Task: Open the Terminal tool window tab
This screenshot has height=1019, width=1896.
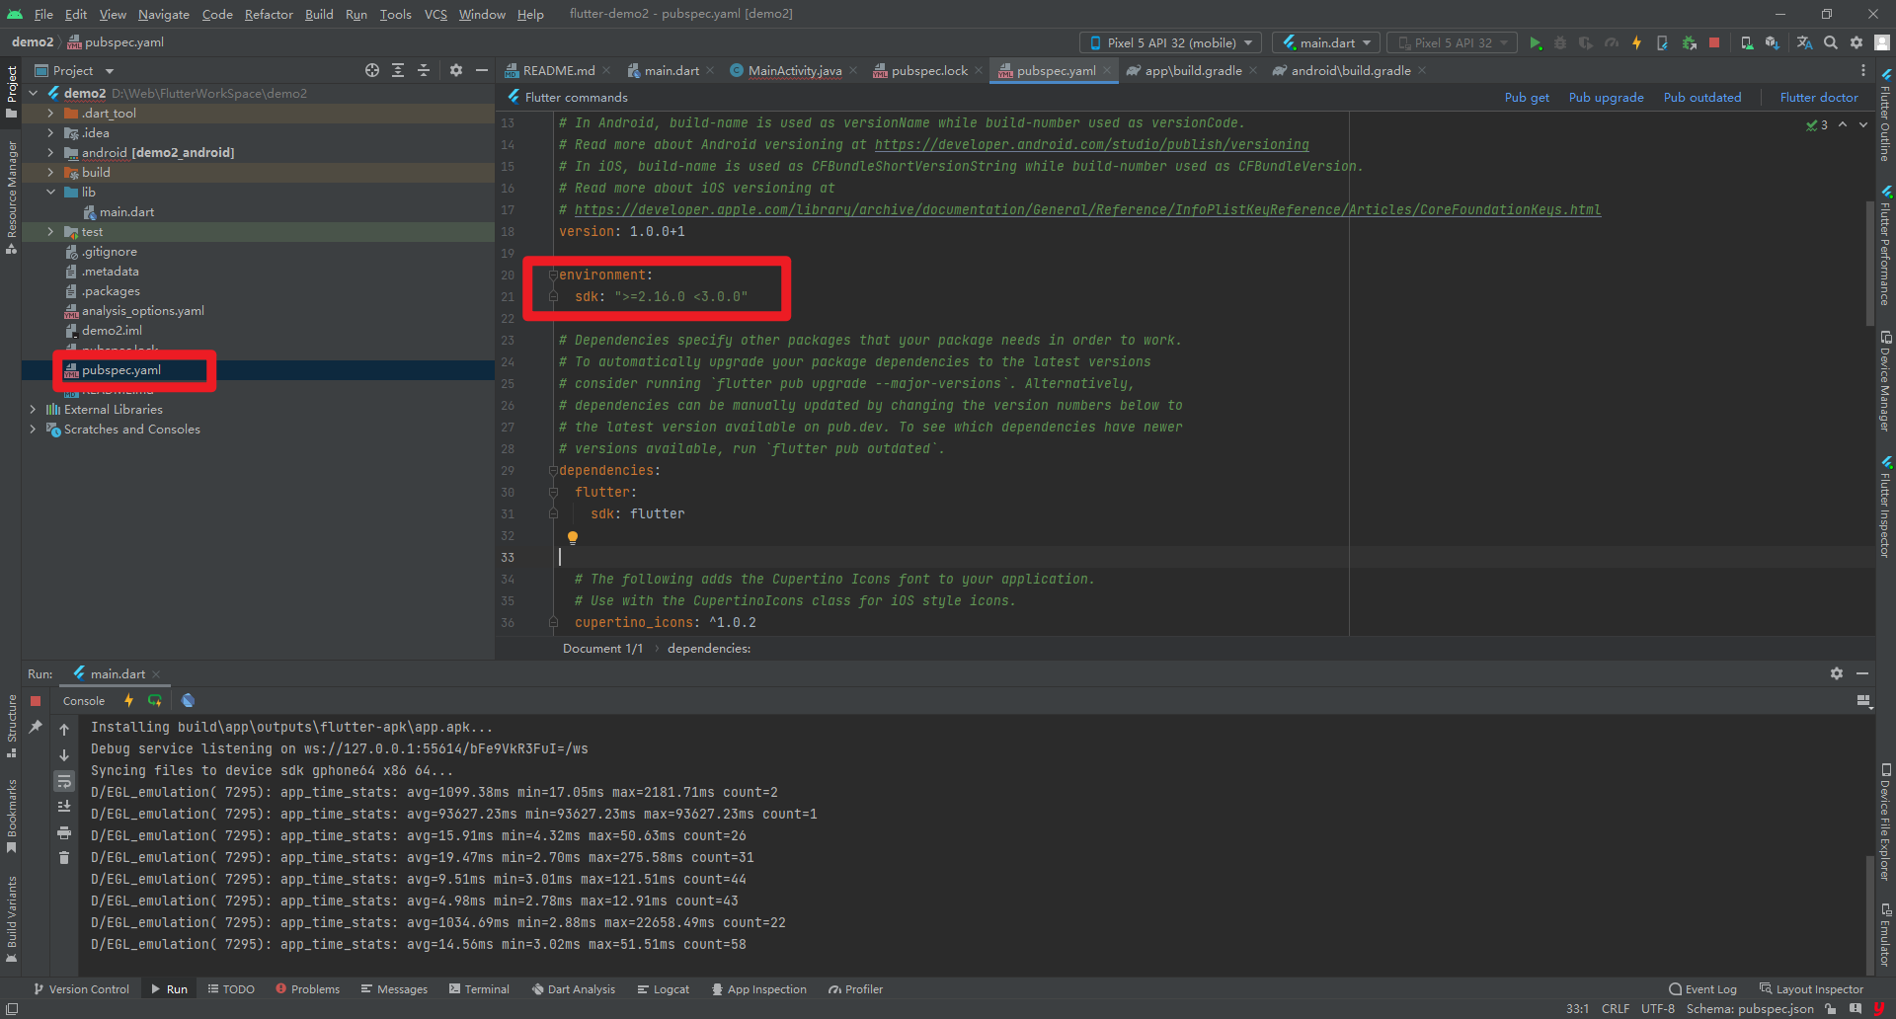Action: (x=479, y=989)
